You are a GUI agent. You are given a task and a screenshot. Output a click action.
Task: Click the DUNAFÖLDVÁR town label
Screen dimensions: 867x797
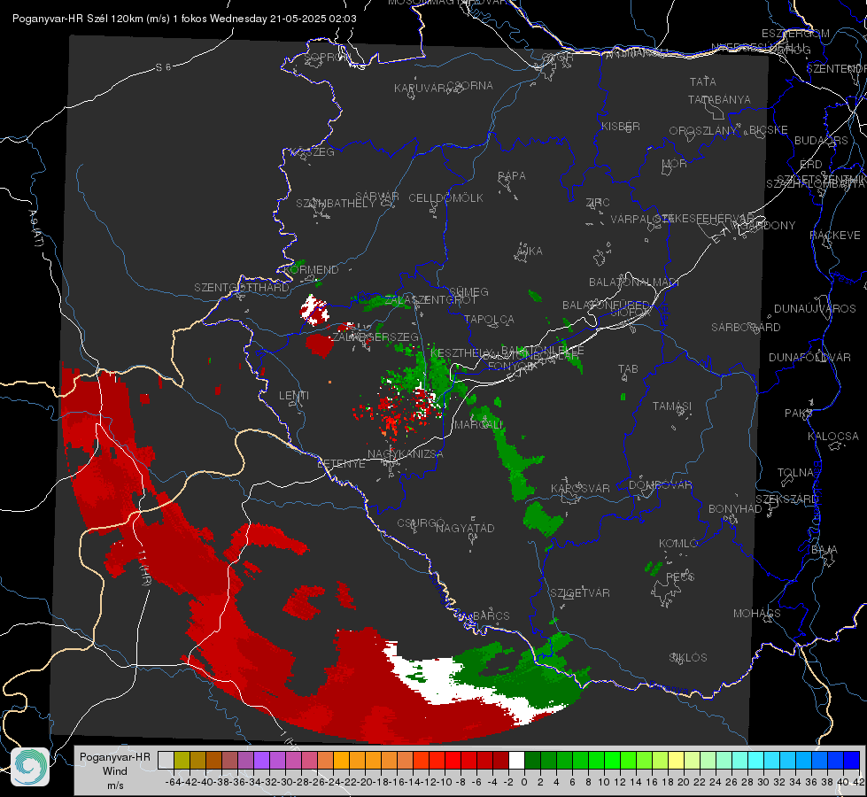click(x=809, y=357)
